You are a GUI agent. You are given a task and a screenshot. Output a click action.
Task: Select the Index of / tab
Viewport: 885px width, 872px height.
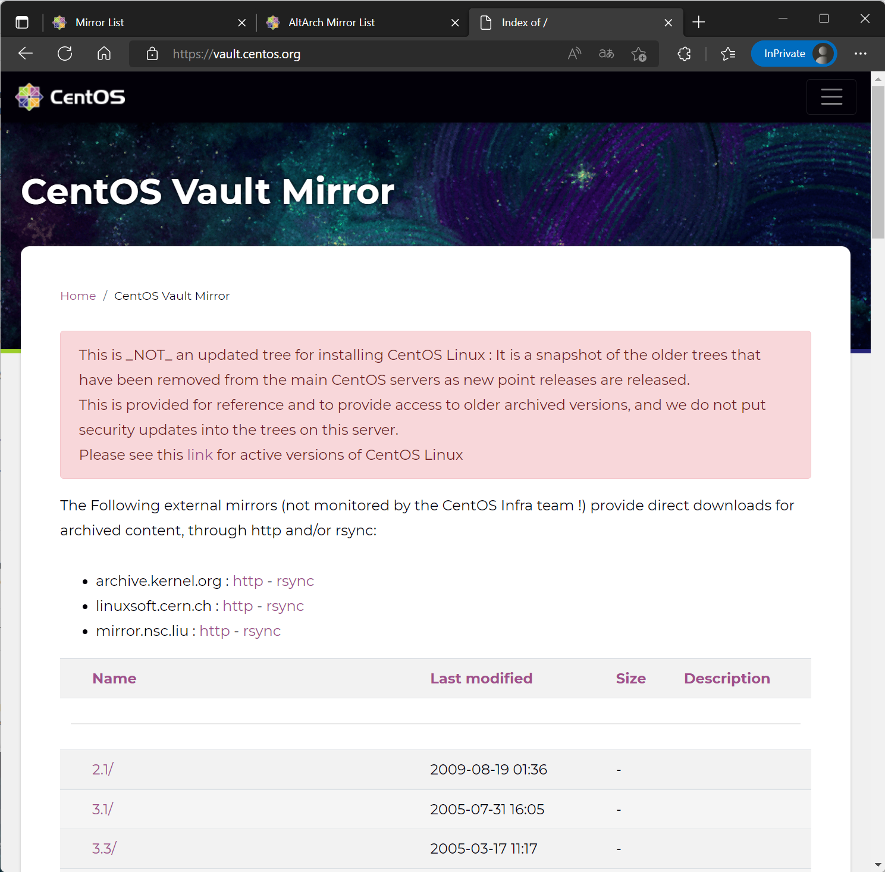[575, 23]
